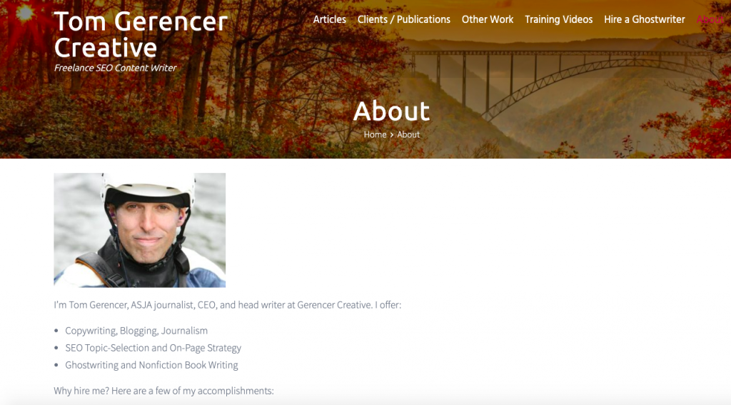The width and height of the screenshot is (731, 405).
Task: Select Hire a Ghostwriter in navigation
Action: pos(645,19)
